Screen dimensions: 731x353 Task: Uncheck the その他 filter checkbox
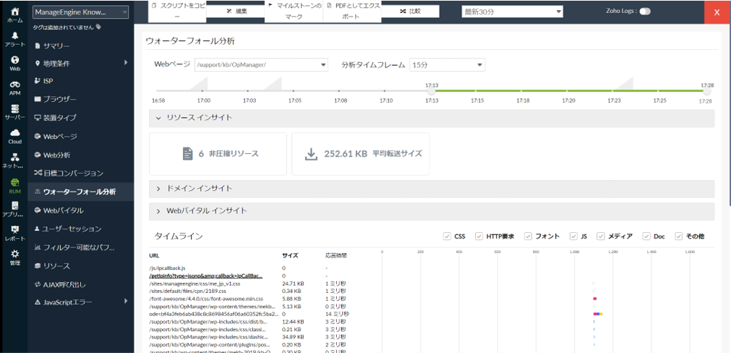(x=679, y=237)
